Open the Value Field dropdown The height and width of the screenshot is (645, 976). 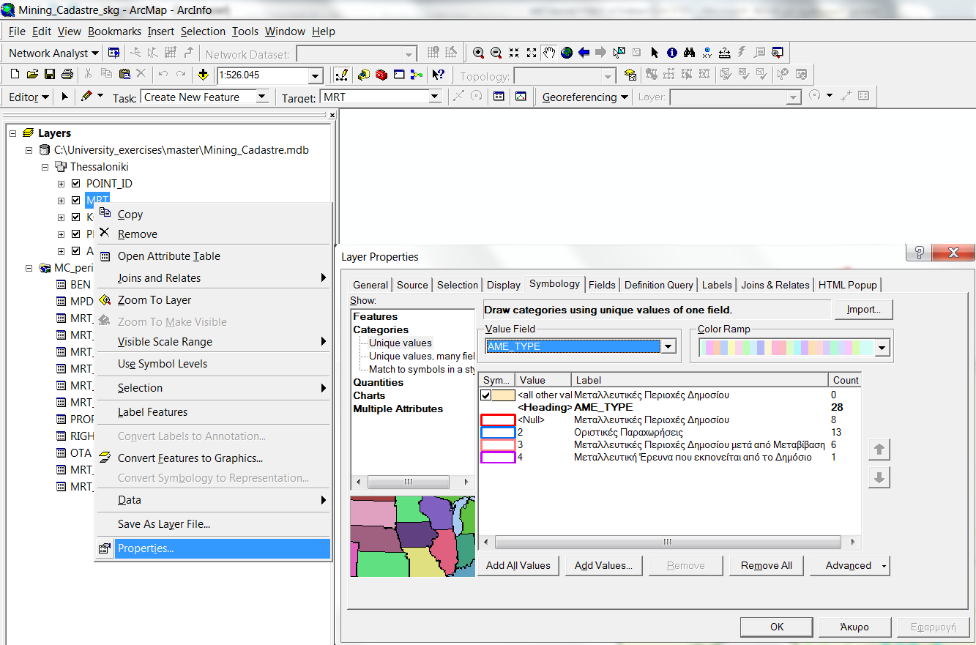click(668, 346)
